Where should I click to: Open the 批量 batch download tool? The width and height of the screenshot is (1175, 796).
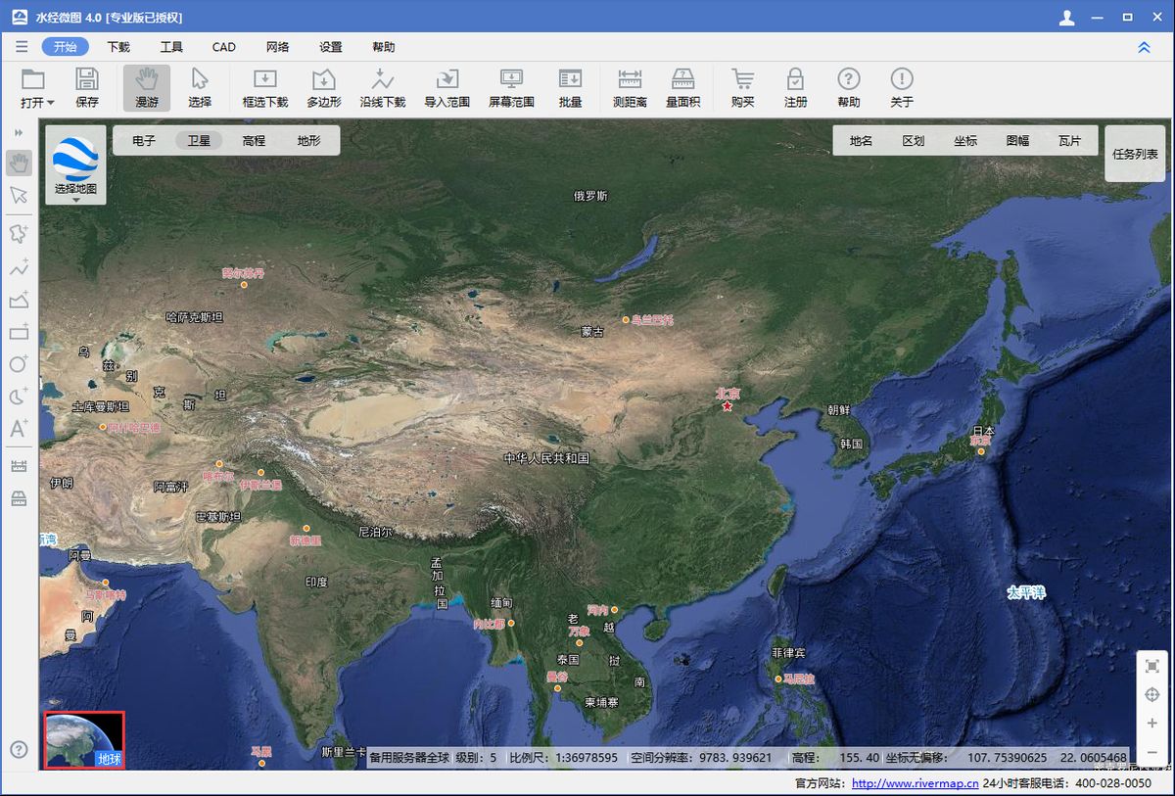[569, 87]
